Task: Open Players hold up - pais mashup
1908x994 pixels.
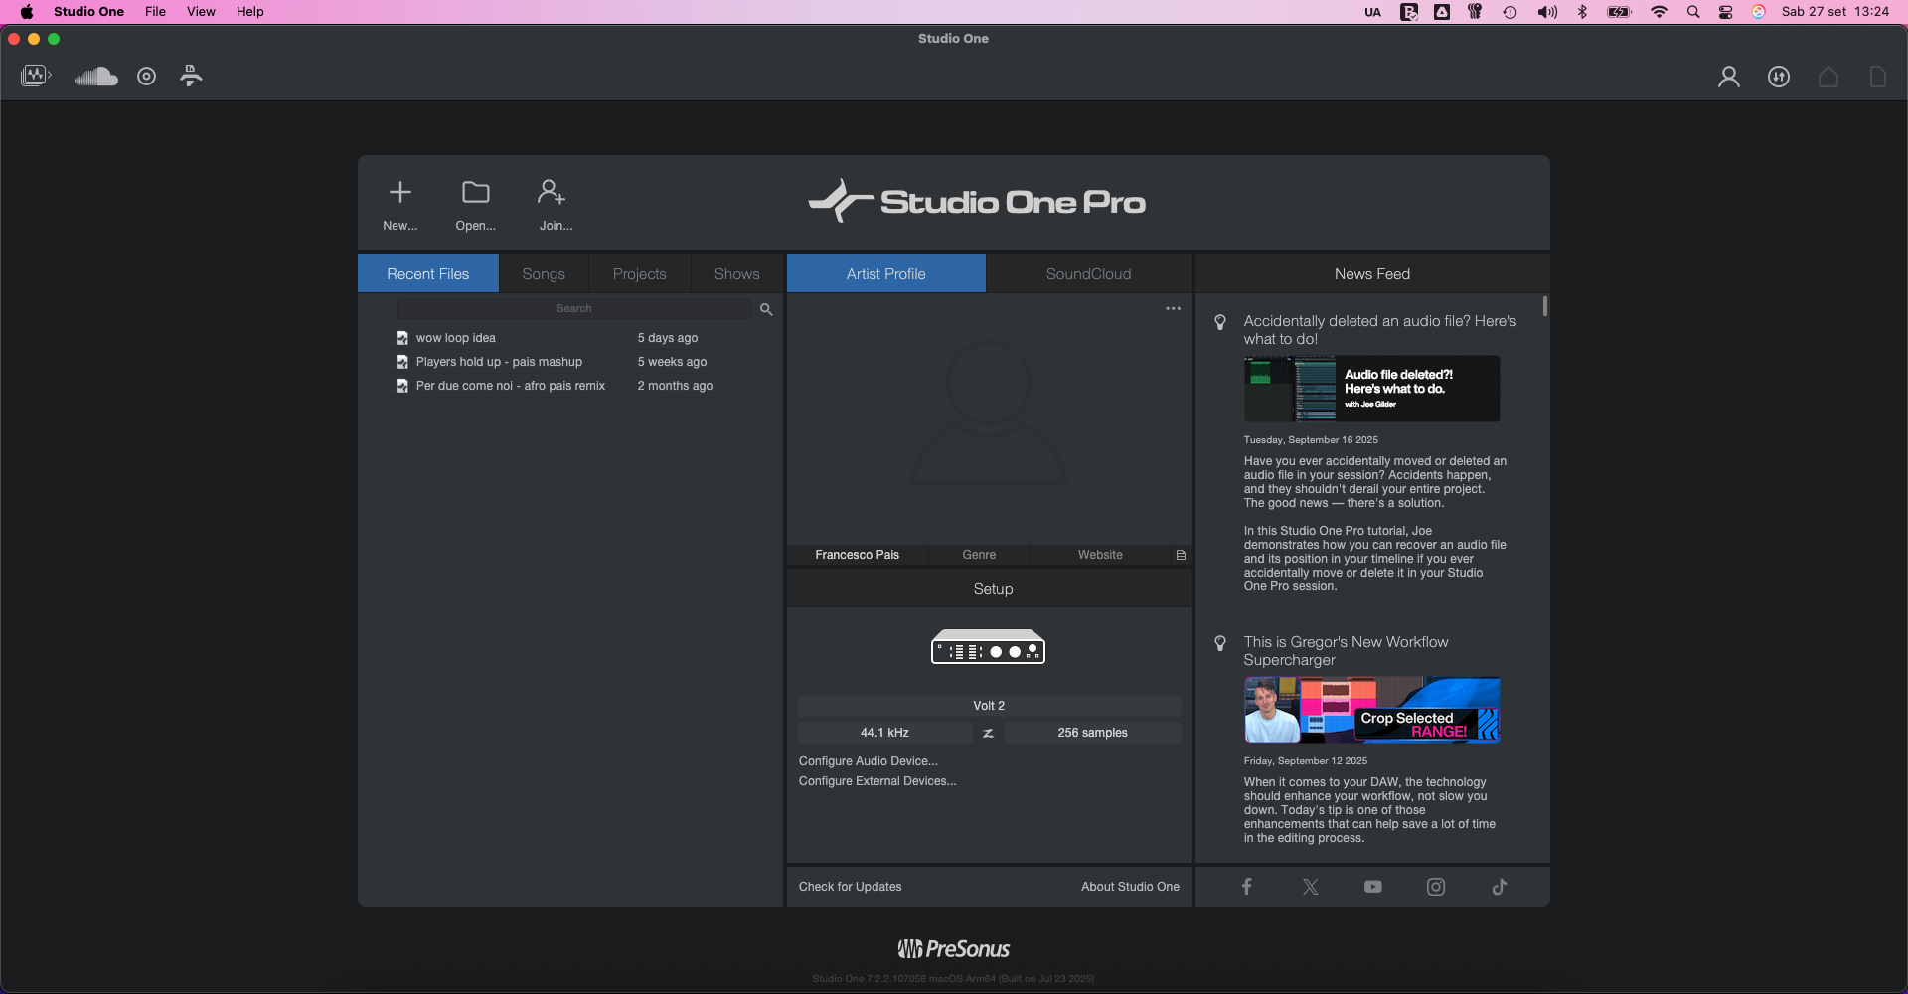Action: (570, 362)
